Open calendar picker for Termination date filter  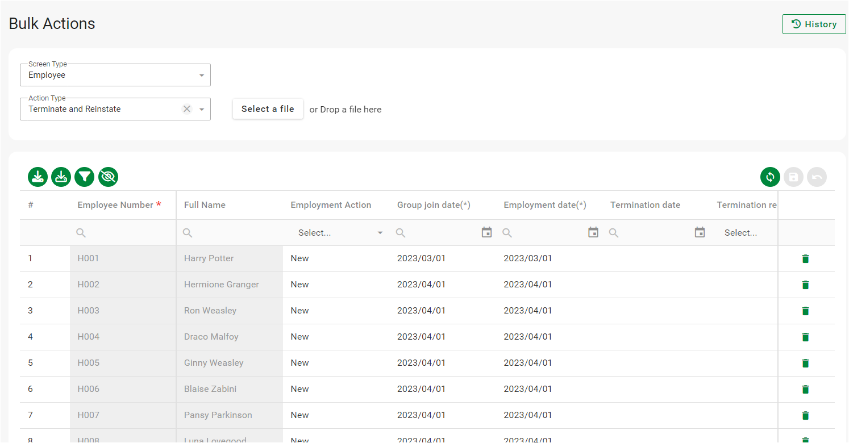click(x=700, y=232)
